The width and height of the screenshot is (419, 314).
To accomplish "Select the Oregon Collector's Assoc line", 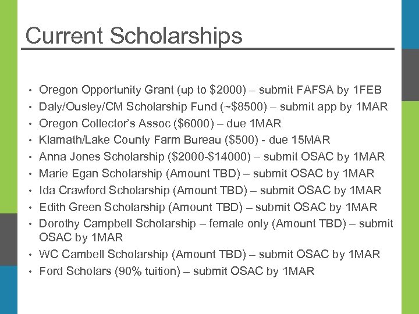I will click(x=159, y=124).
